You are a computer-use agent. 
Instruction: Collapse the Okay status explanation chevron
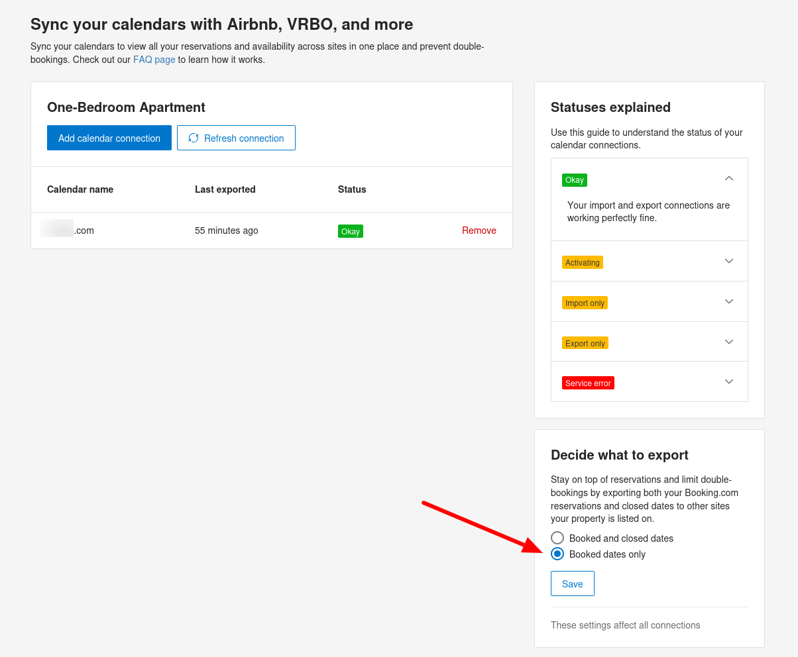tap(729, 178)
